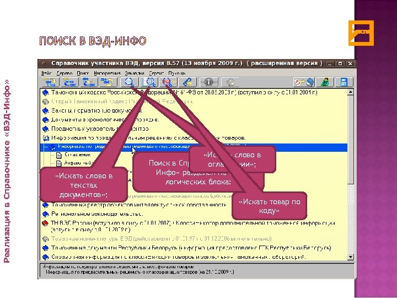397x298 pixels.
Task: Click the book icon beside Предметный указатель
Action: [46, 129]
